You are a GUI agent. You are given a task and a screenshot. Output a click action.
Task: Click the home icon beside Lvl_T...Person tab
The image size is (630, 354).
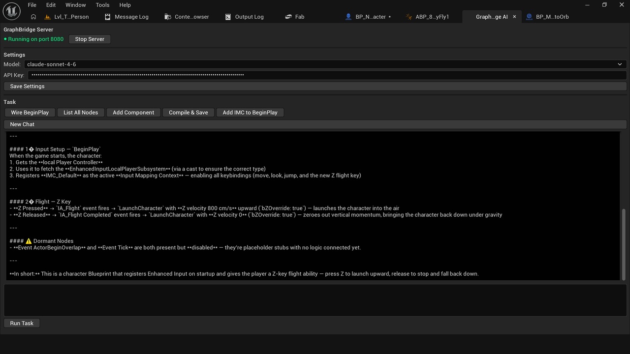click(x=33, y=17)
